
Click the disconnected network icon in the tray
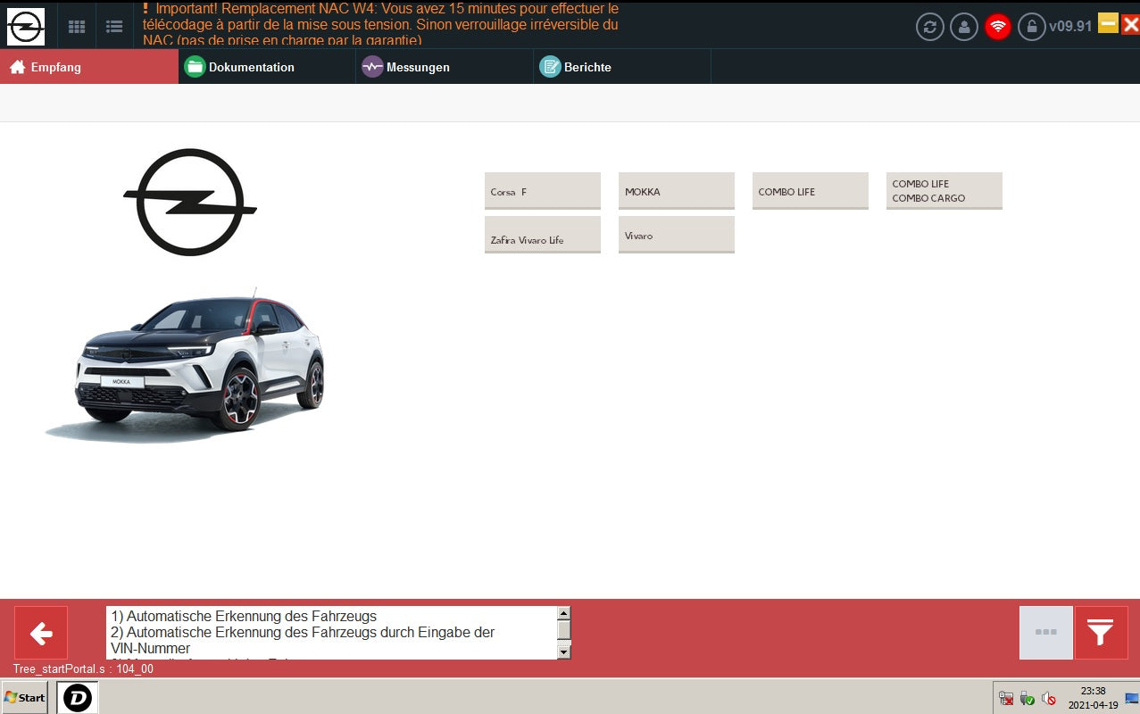coord(1006,699)
